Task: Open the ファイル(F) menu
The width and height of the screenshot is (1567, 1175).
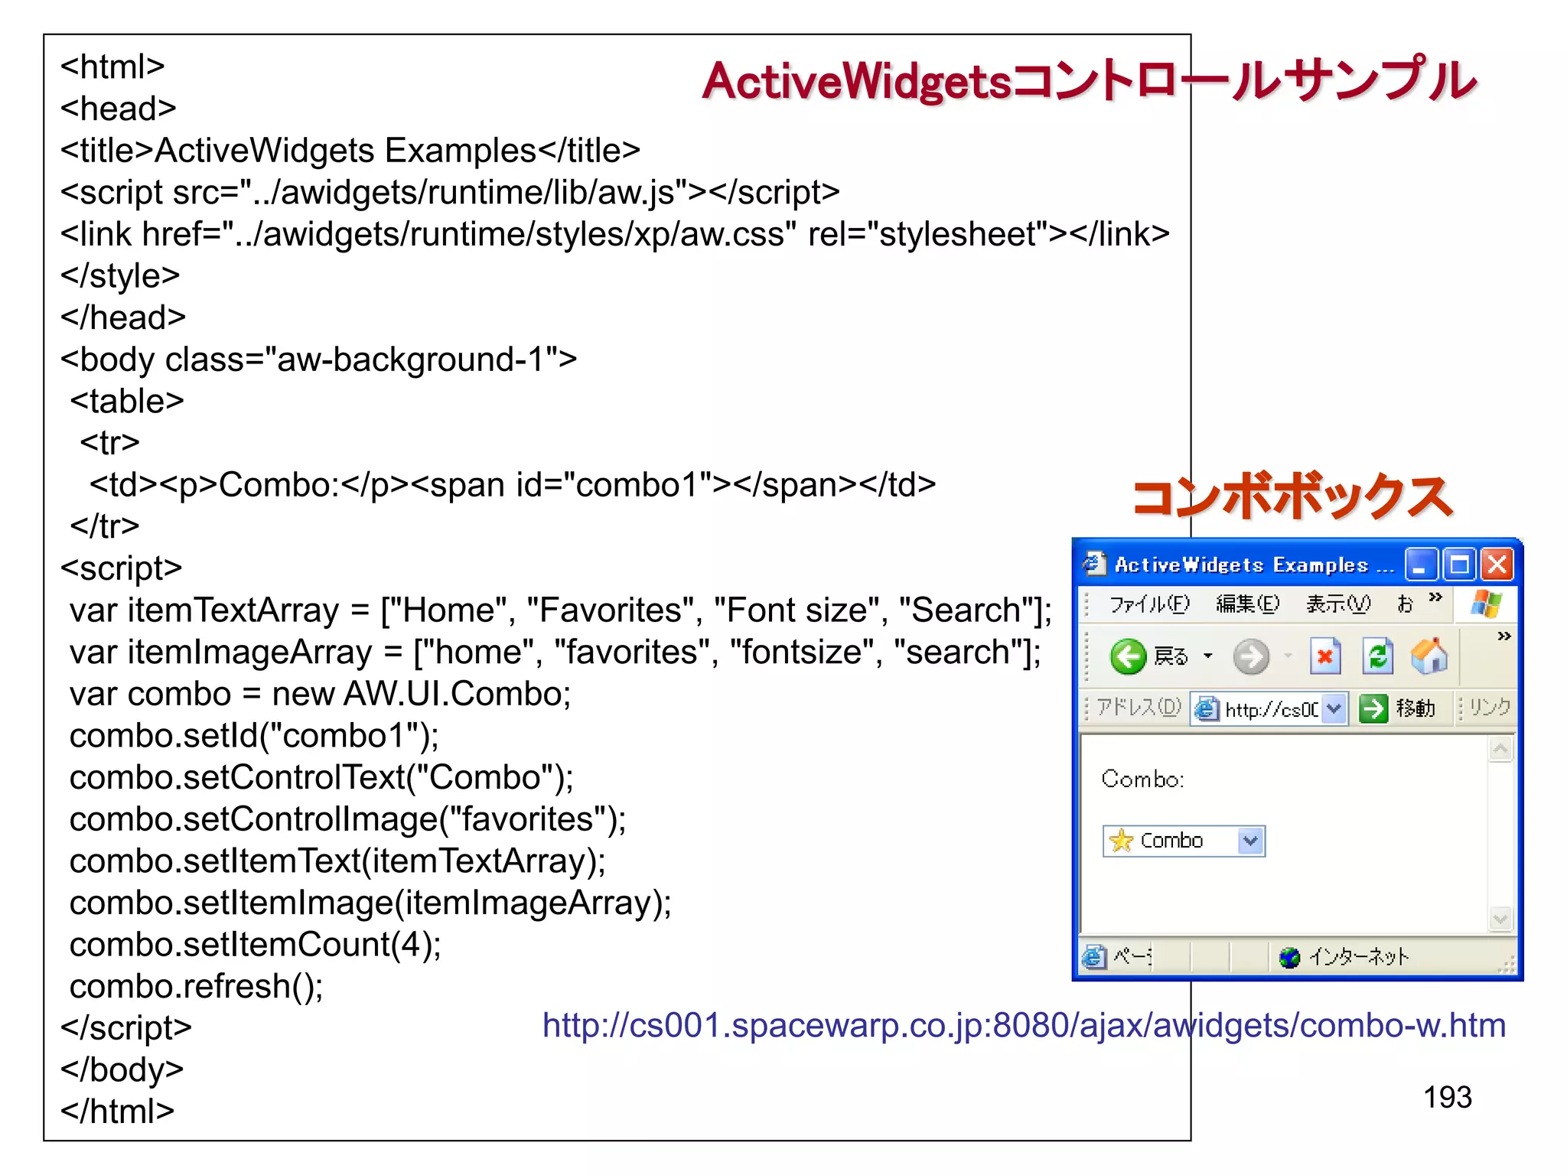Action: [1149, 604]
